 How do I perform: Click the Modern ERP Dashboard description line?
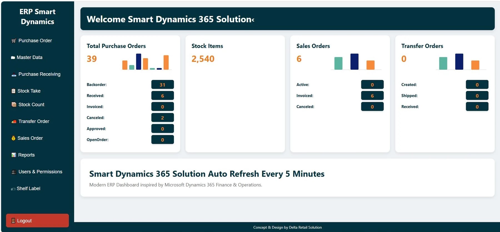click(176, 185)
